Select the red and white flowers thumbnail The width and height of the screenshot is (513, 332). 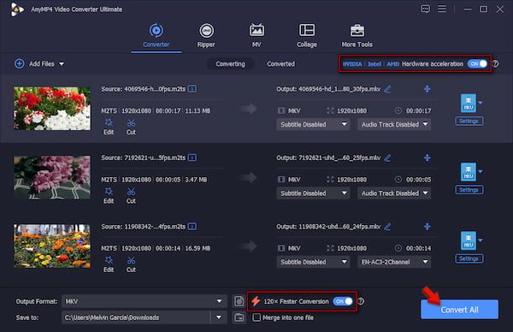(x=52, y=109)
